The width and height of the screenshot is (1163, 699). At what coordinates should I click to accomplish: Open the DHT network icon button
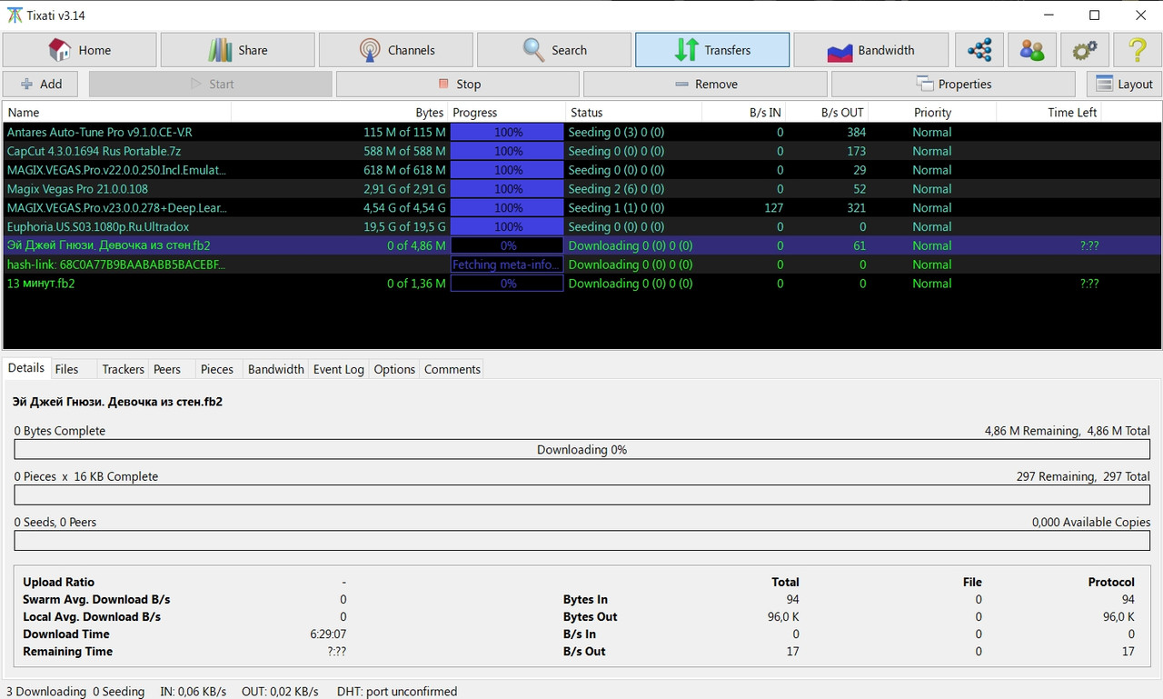(979, 50)
